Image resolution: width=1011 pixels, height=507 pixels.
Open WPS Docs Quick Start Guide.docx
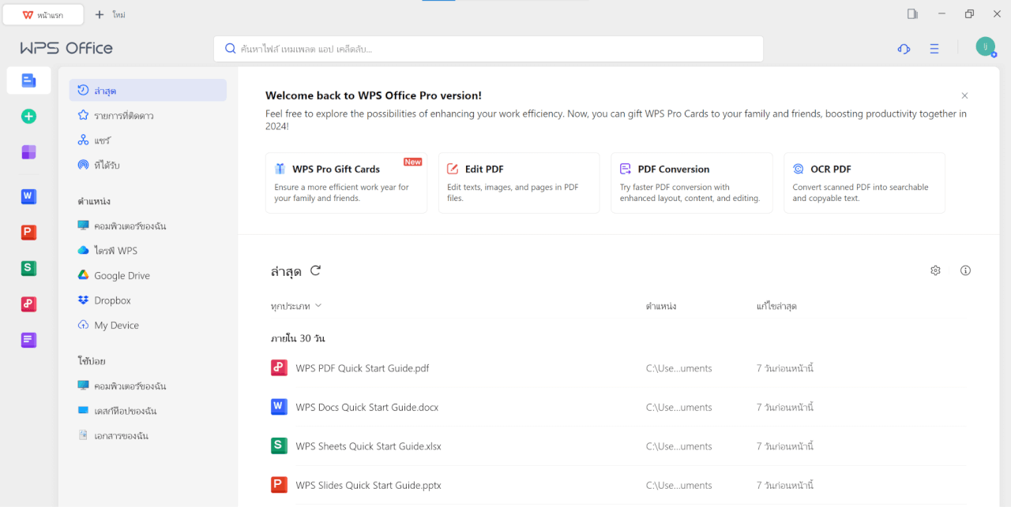pyautogui.click(x=618, y=407)
